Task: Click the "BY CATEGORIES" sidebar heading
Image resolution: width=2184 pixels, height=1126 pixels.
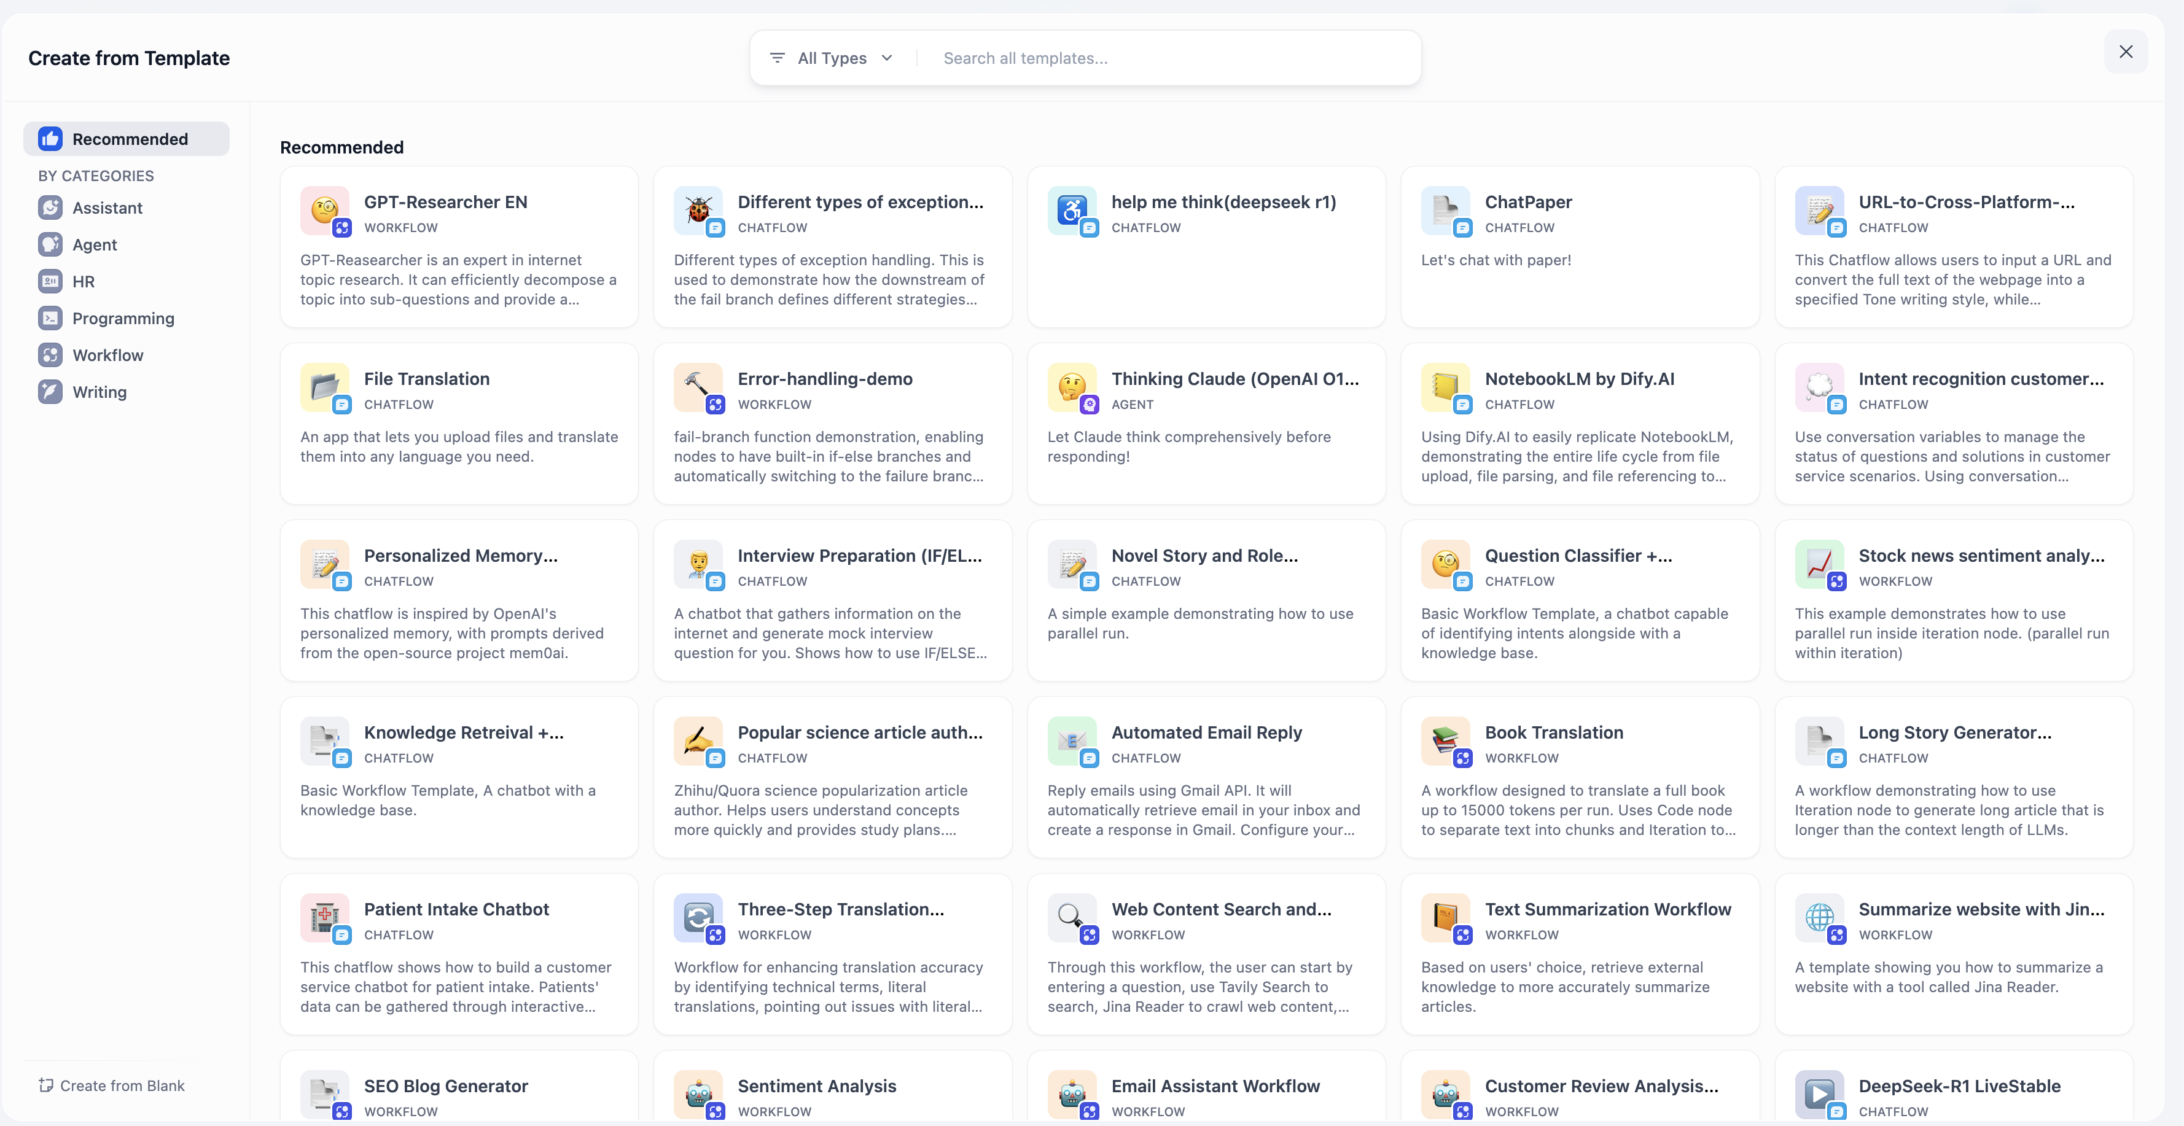Action: click(x=96, y=176)
